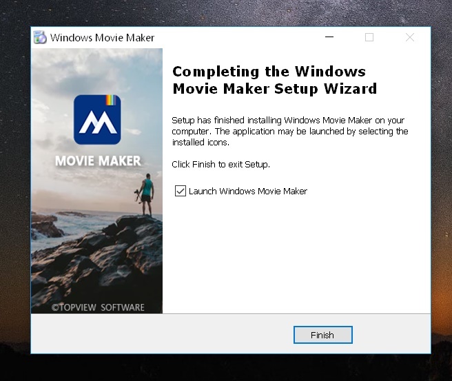The width and height of the screenshot is (452, 381).
Task: Click the greyed-out maximize button
Action: [369, 37]
